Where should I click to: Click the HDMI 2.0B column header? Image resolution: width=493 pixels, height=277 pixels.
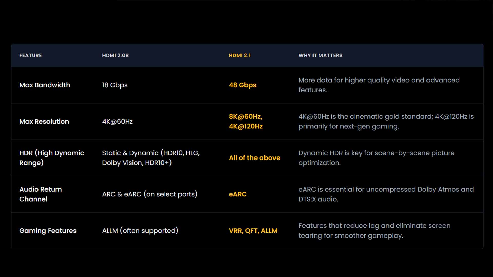coord(115,55)
